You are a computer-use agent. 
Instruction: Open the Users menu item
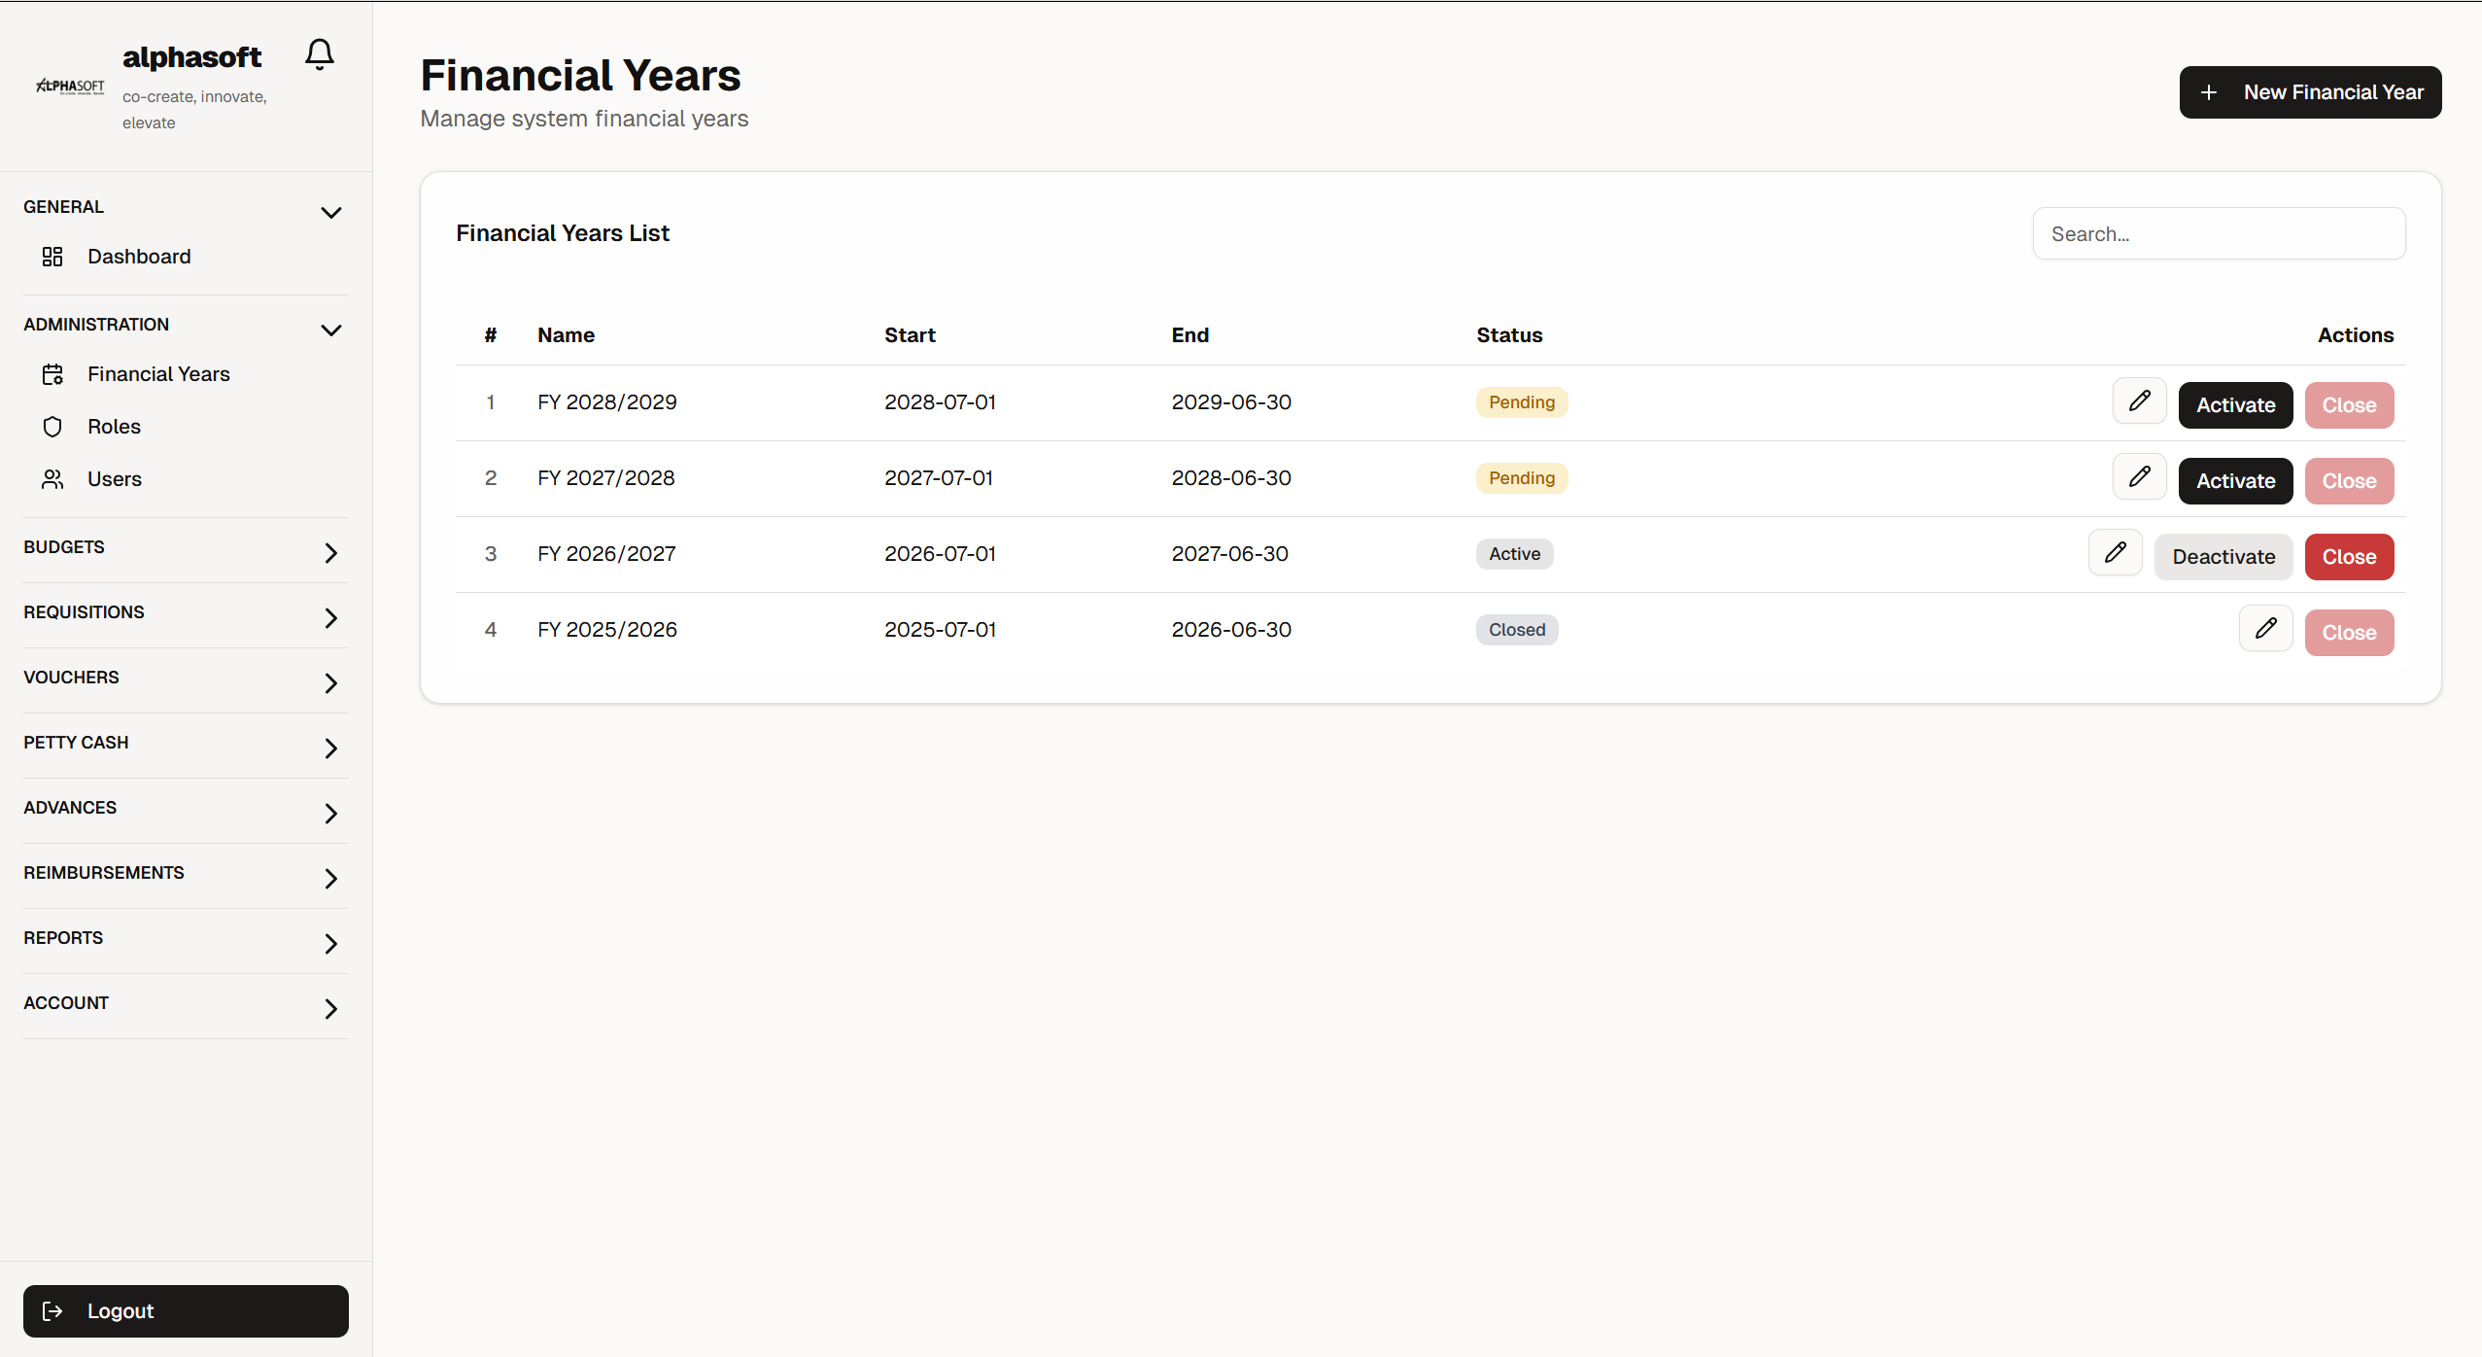[115, 479]
